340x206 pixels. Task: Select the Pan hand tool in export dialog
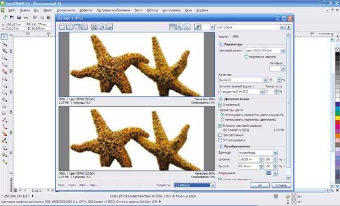click(172, 27)
